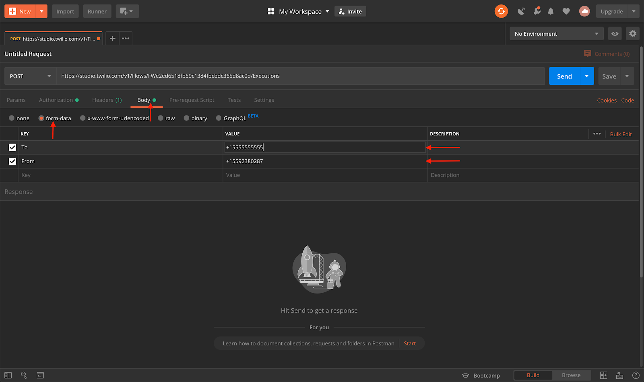The height and width of the screenshot is (382, 644).
Task: Click the request URL field
Action: click(300, 76)
